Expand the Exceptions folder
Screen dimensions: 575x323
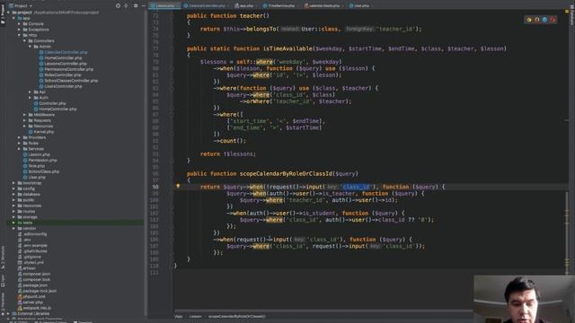[x=20, y=30]
